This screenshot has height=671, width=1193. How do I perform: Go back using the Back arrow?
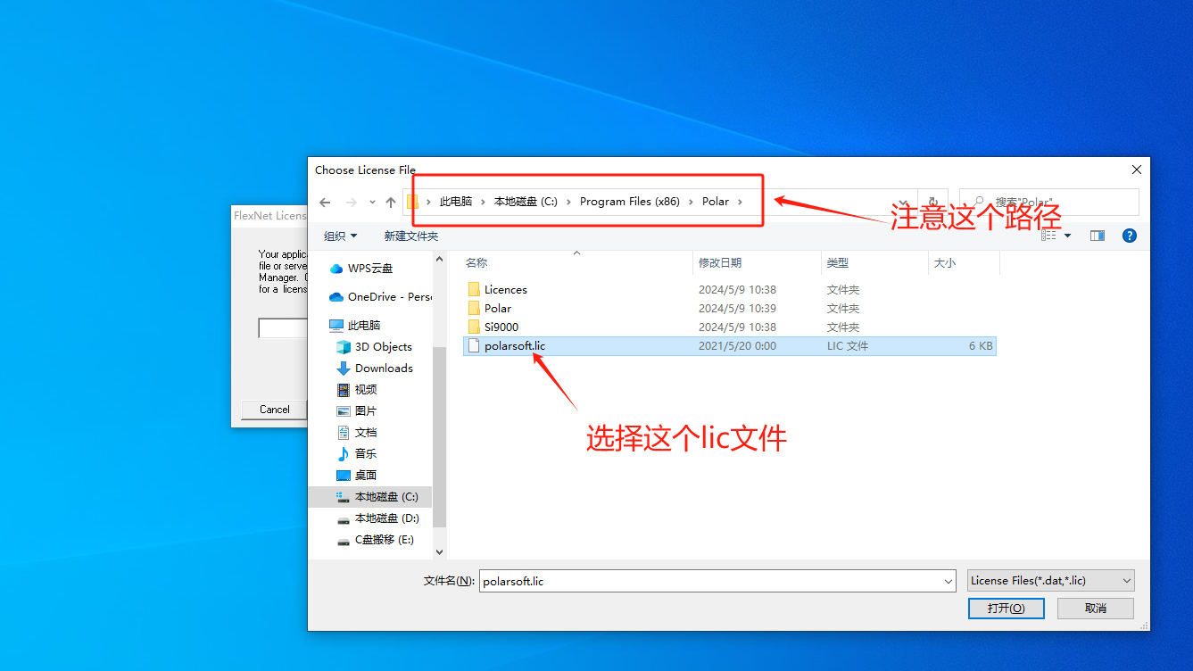(x=325, y=203)
